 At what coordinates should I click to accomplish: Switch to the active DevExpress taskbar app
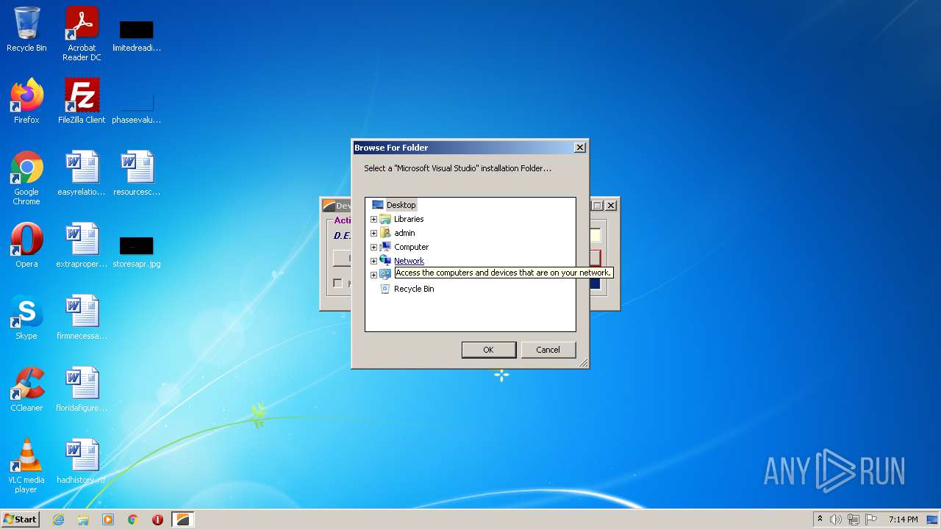182,519
